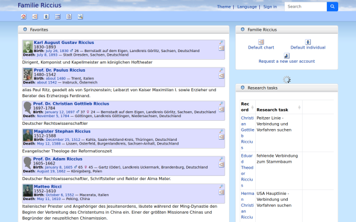Open Prof. Dr. Christian Gottlieb Riccius favorite link

tap(71, 104)
